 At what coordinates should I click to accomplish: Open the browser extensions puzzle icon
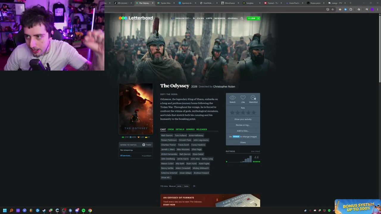(x=351, y=10)
